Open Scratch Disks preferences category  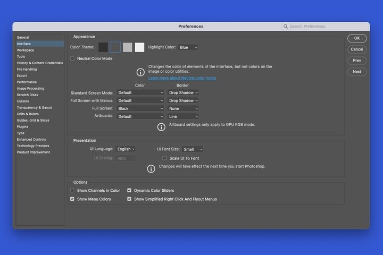pyautogui.click(x=40, y=95)
